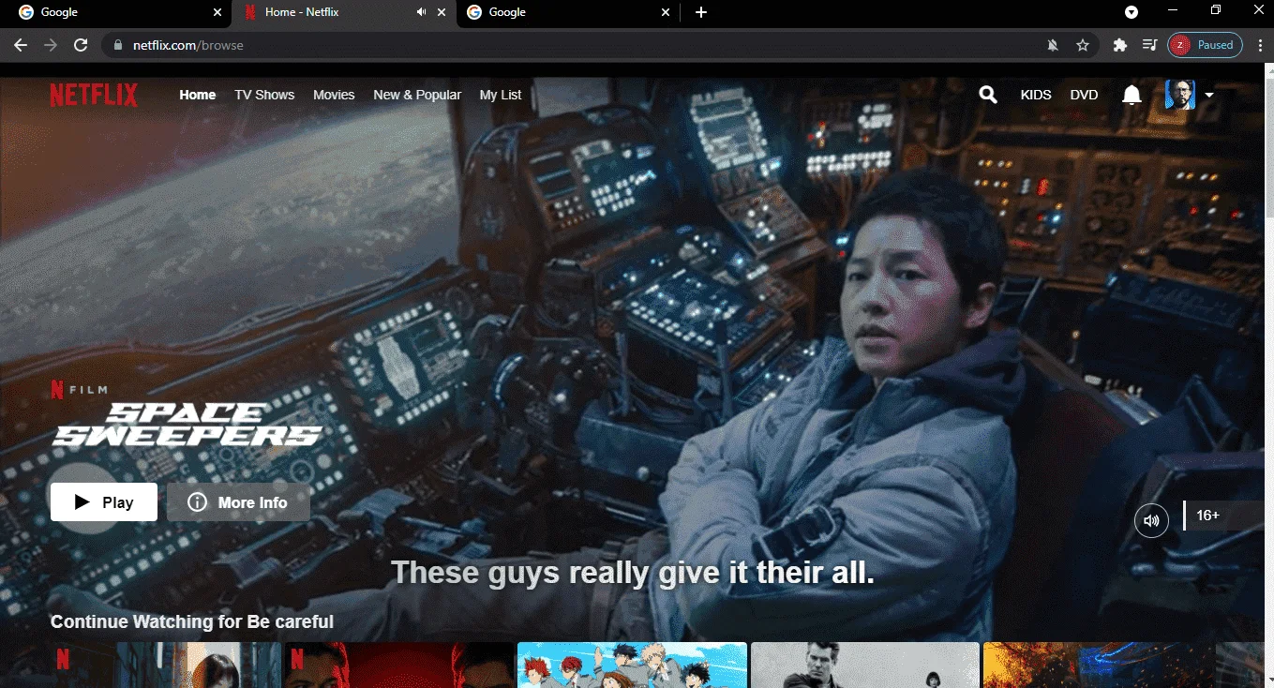Mute the Space Sweepers trailer audio
Screen dimensions: 1274x688
coord(1151,520)
